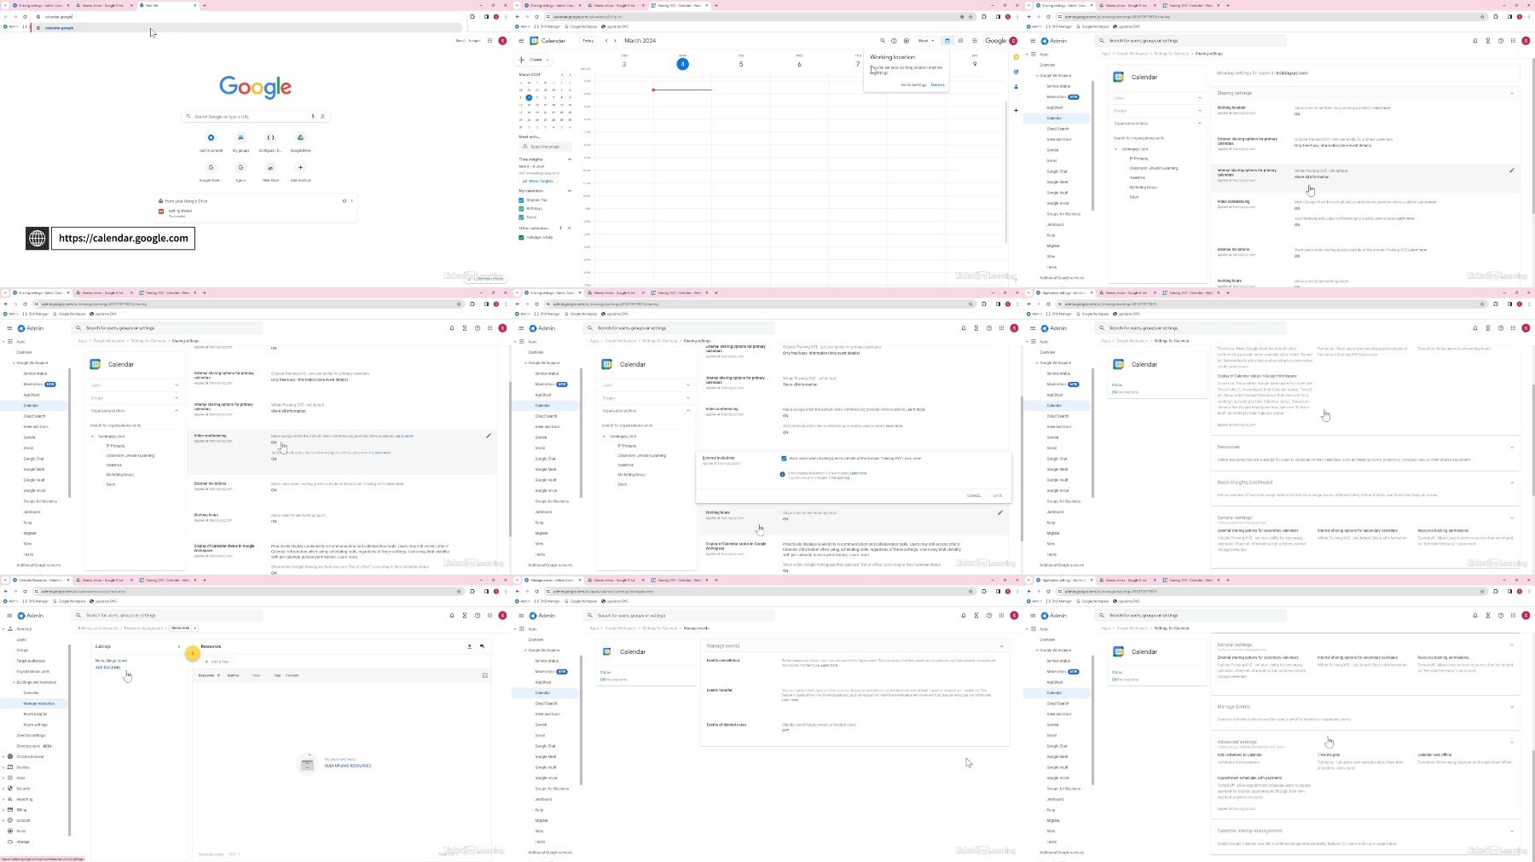Screen dimensions: 1535x862
Task: Open Google apps grid on Google new tab page
Action: click(489, 40)
